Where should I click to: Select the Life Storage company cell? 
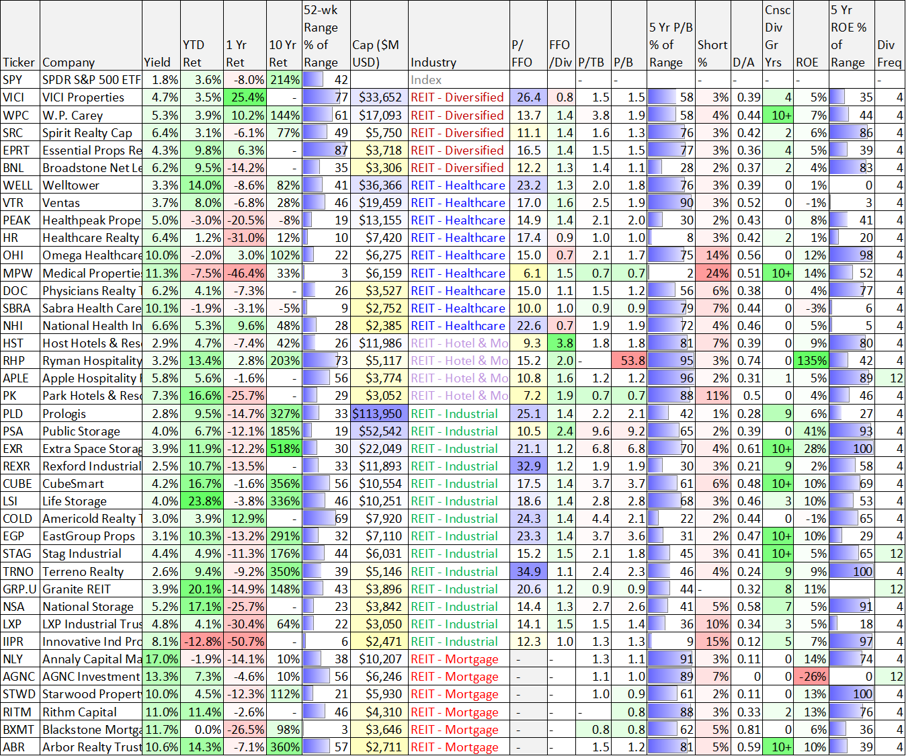tap(91, 501)
